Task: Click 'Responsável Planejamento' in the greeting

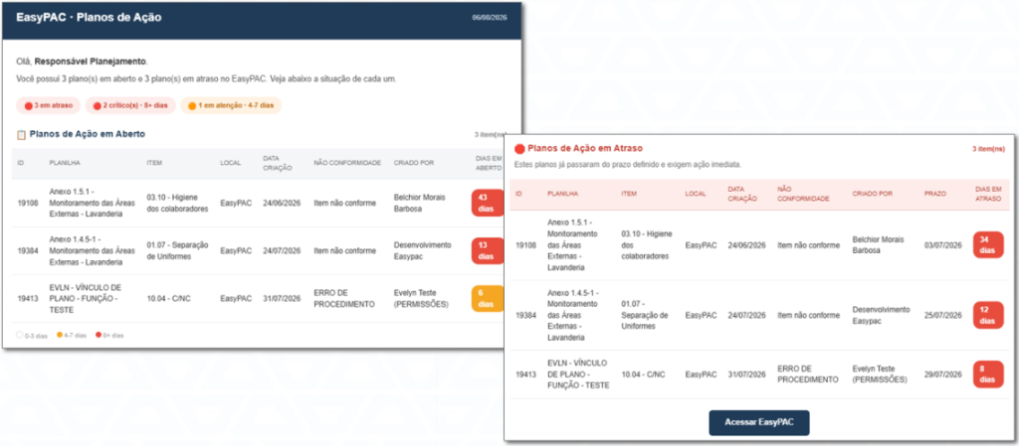Action: pyautogui.click(x=91, y=62)
